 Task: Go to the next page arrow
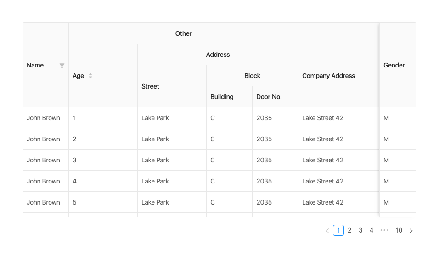(411, 231)
